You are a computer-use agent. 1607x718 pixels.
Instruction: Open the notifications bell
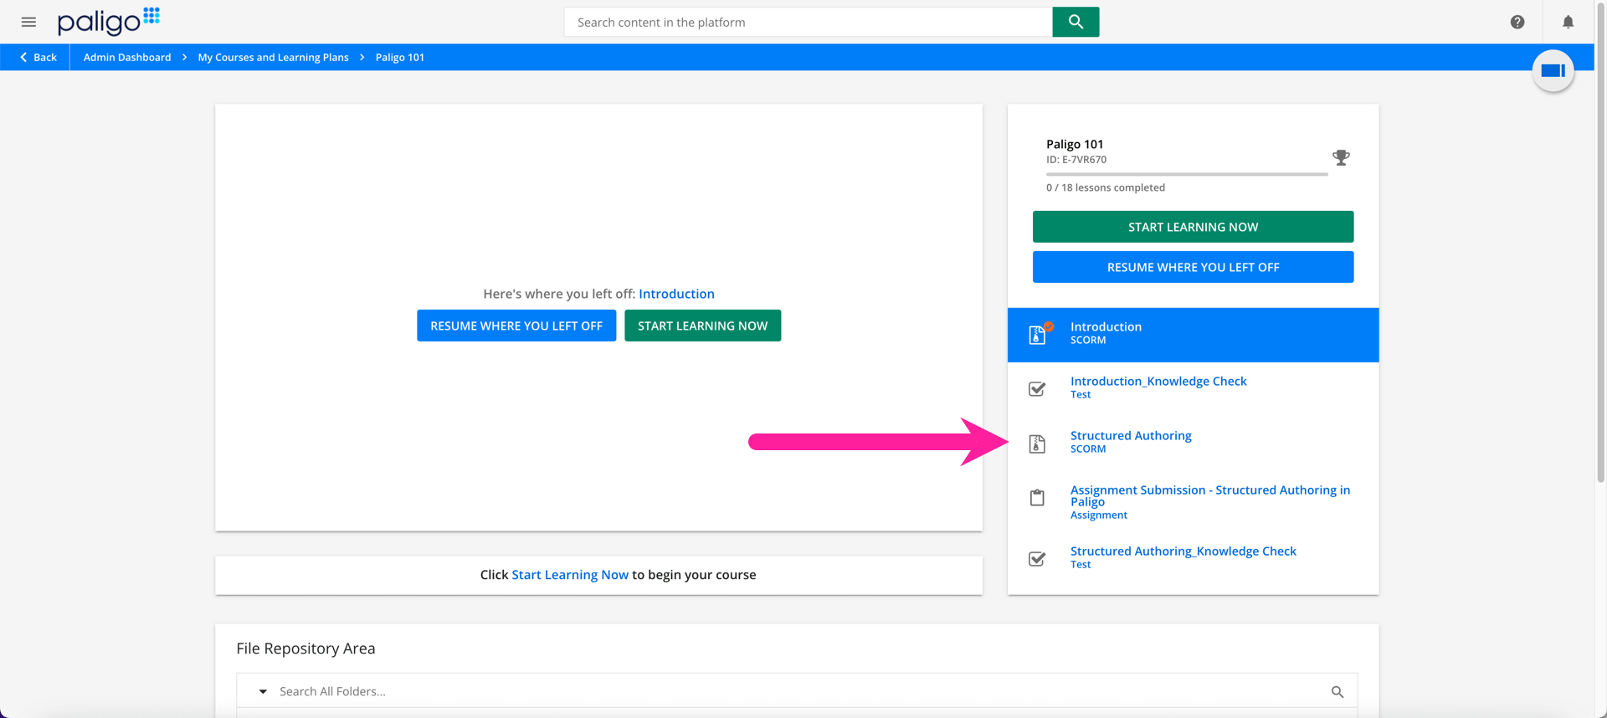[x=1568, y=22]
